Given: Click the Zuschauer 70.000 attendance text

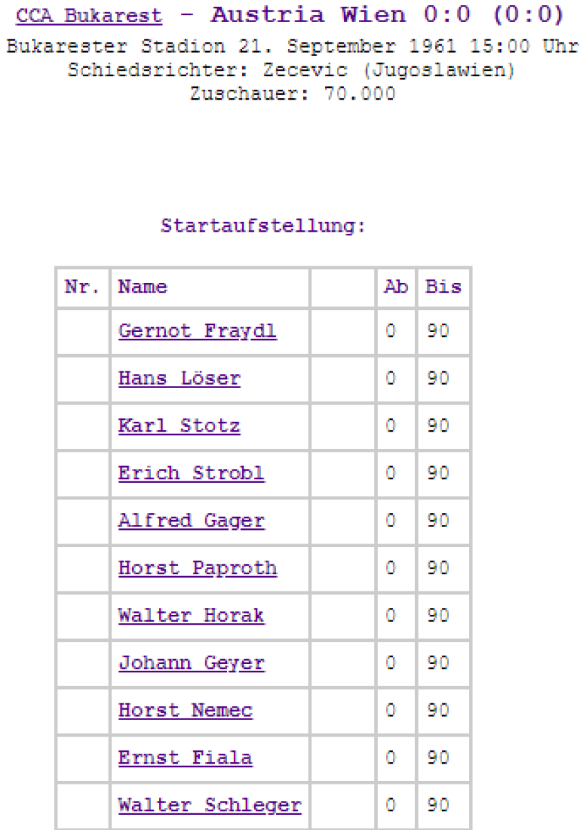Looking at the screenshot, I should pyautogui.click(x=292, y=93).
